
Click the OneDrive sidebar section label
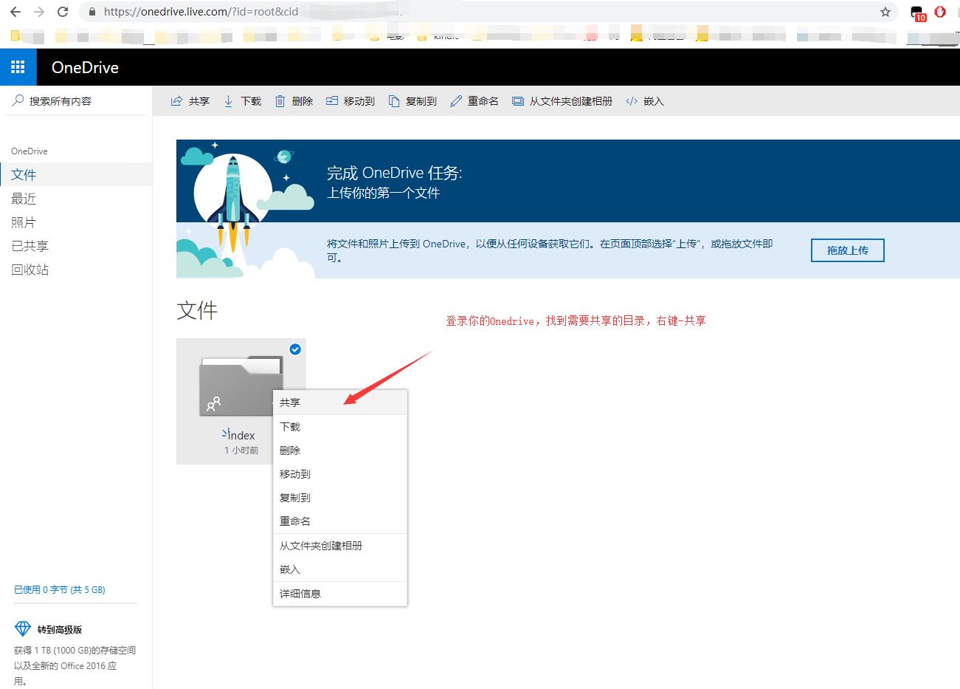tap(30, 151)
